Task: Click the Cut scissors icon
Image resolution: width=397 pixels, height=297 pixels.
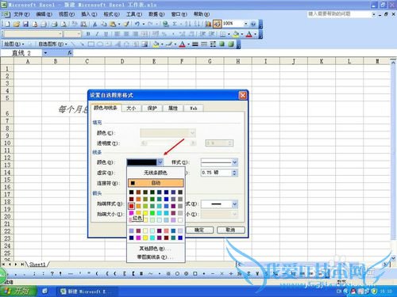Action: coord(94,24)
